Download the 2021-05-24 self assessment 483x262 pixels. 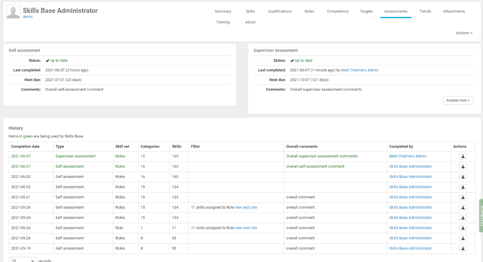463,238
